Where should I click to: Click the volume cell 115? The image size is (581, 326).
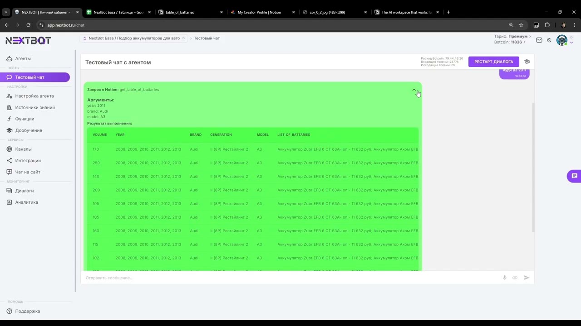click(96, 244)
